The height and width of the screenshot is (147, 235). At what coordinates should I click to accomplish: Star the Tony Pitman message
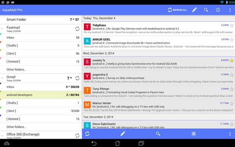[x=232, y=89]
